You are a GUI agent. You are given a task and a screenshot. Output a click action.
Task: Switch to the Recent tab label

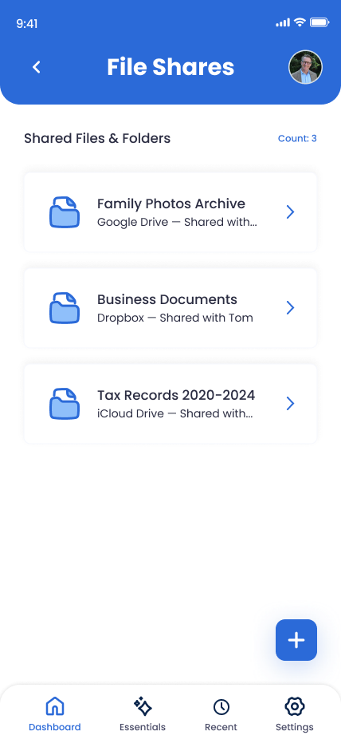click(221, 727)
